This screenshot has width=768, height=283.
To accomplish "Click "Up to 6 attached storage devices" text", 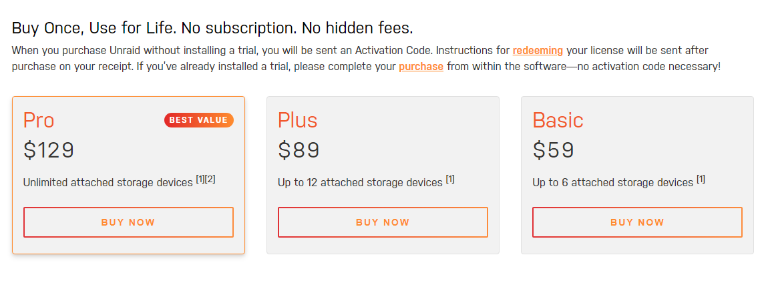I will [612, 182].
